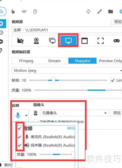This screenshot has width=122, height=168.
Task: Click the 帧率 frame rate slider
Action: tap(68, 80)
